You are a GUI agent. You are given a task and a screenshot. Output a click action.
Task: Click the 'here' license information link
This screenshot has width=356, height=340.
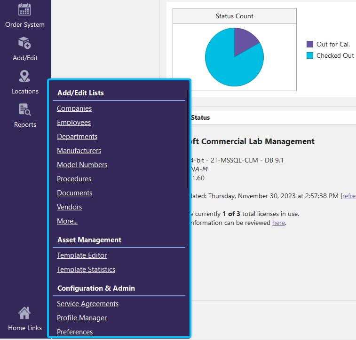(278, 223)
